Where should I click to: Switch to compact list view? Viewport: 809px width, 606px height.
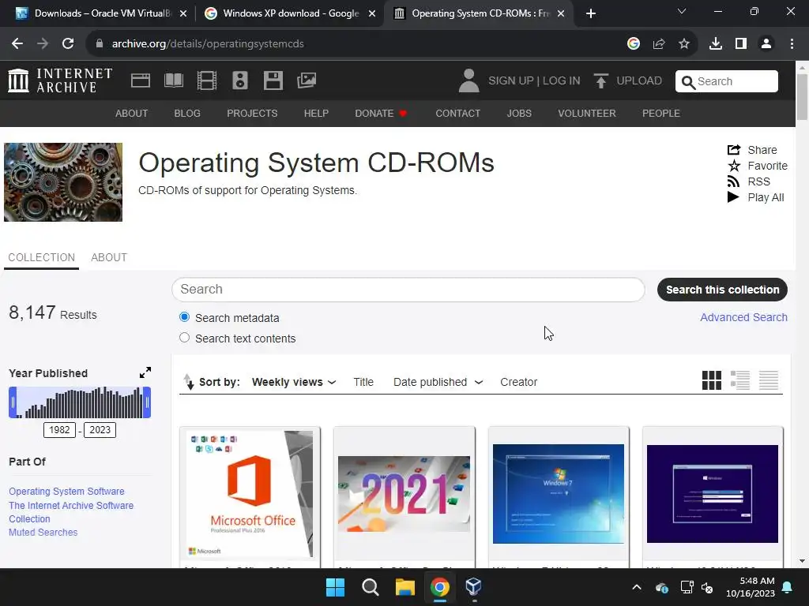point(768,380)
